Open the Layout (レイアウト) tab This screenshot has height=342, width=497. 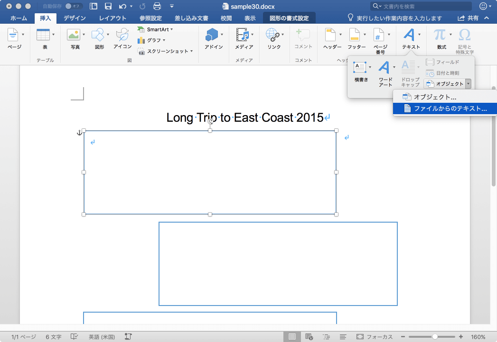click(113, 18)
